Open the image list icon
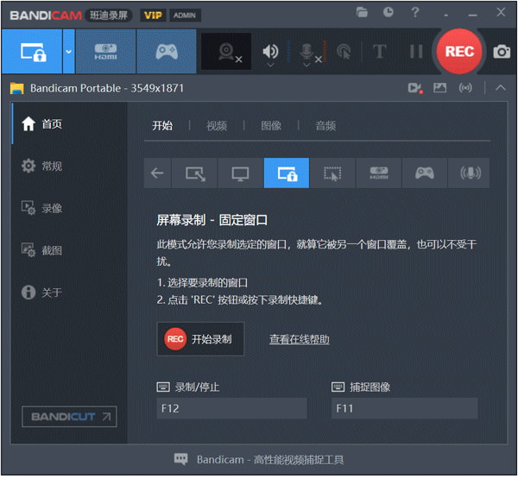This screenshot has height=478, width=518. pyautogui.click(x=439, y=88)
